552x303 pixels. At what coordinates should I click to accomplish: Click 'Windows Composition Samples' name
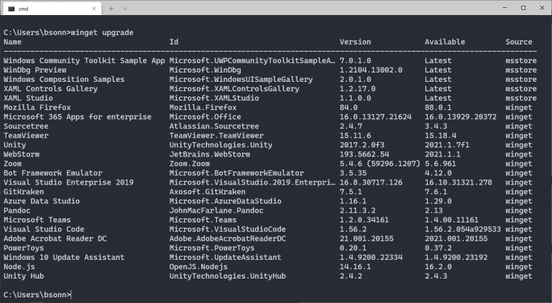pyautogui.click(x=64, y=80)
